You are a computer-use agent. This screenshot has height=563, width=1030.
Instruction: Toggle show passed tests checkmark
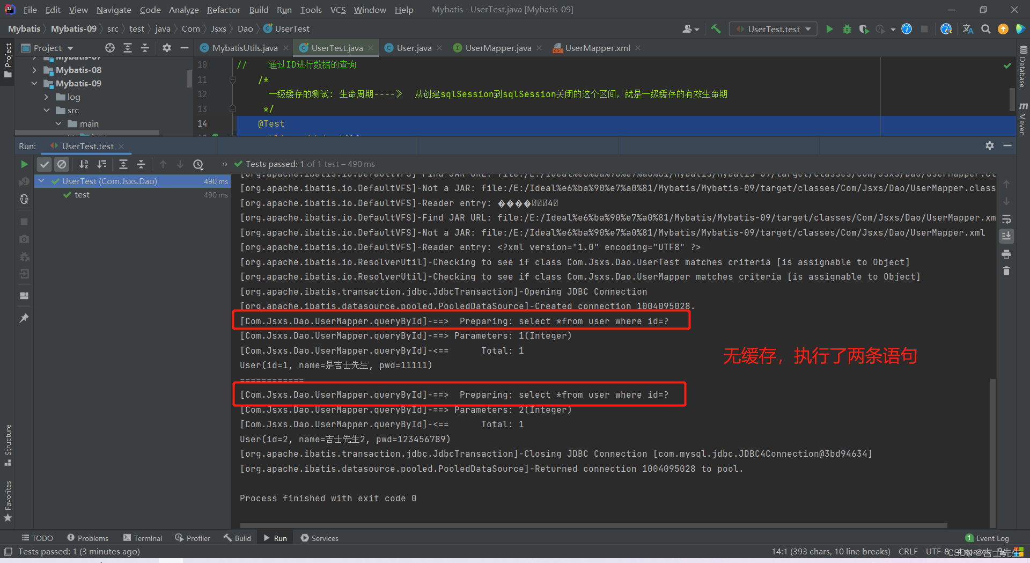click(45, 164)
